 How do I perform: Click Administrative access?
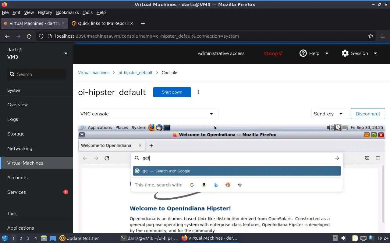coord(221,53)
